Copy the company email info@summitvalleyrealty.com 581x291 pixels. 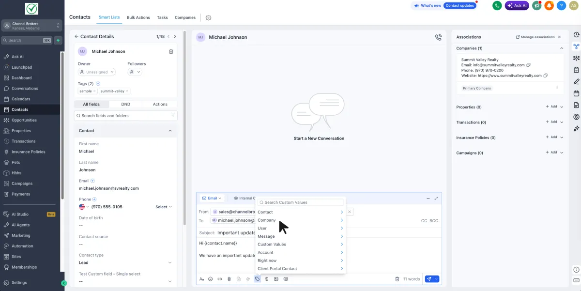pyautogui.click(x=529, y=65)
